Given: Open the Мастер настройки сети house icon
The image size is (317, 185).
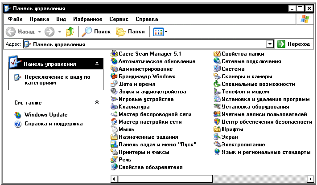Looking at the screenshot, I should pos(114,122).
